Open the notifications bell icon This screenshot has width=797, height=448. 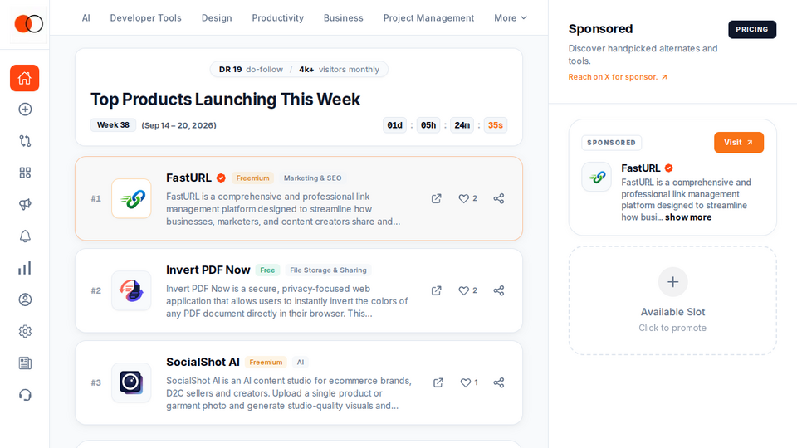[25, 236]
